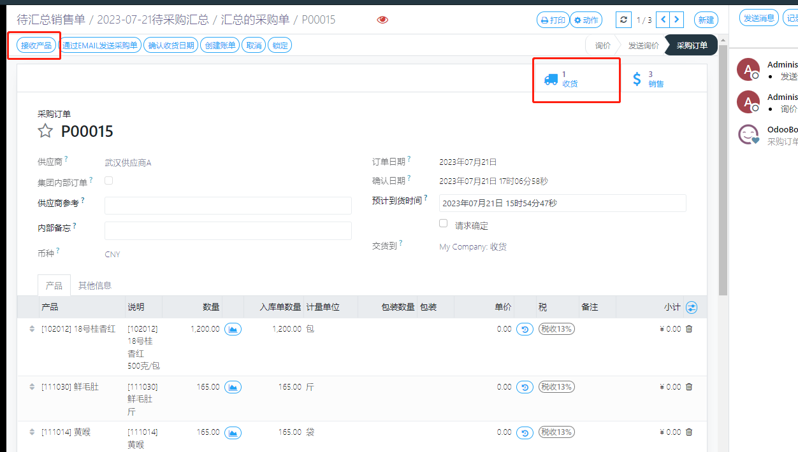Toggle the 集团内部订单 checkbox

tap(109, 181)
